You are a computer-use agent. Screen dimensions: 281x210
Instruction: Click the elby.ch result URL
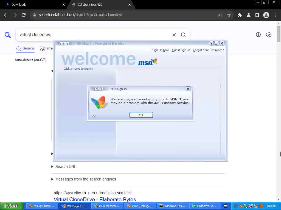92,193
